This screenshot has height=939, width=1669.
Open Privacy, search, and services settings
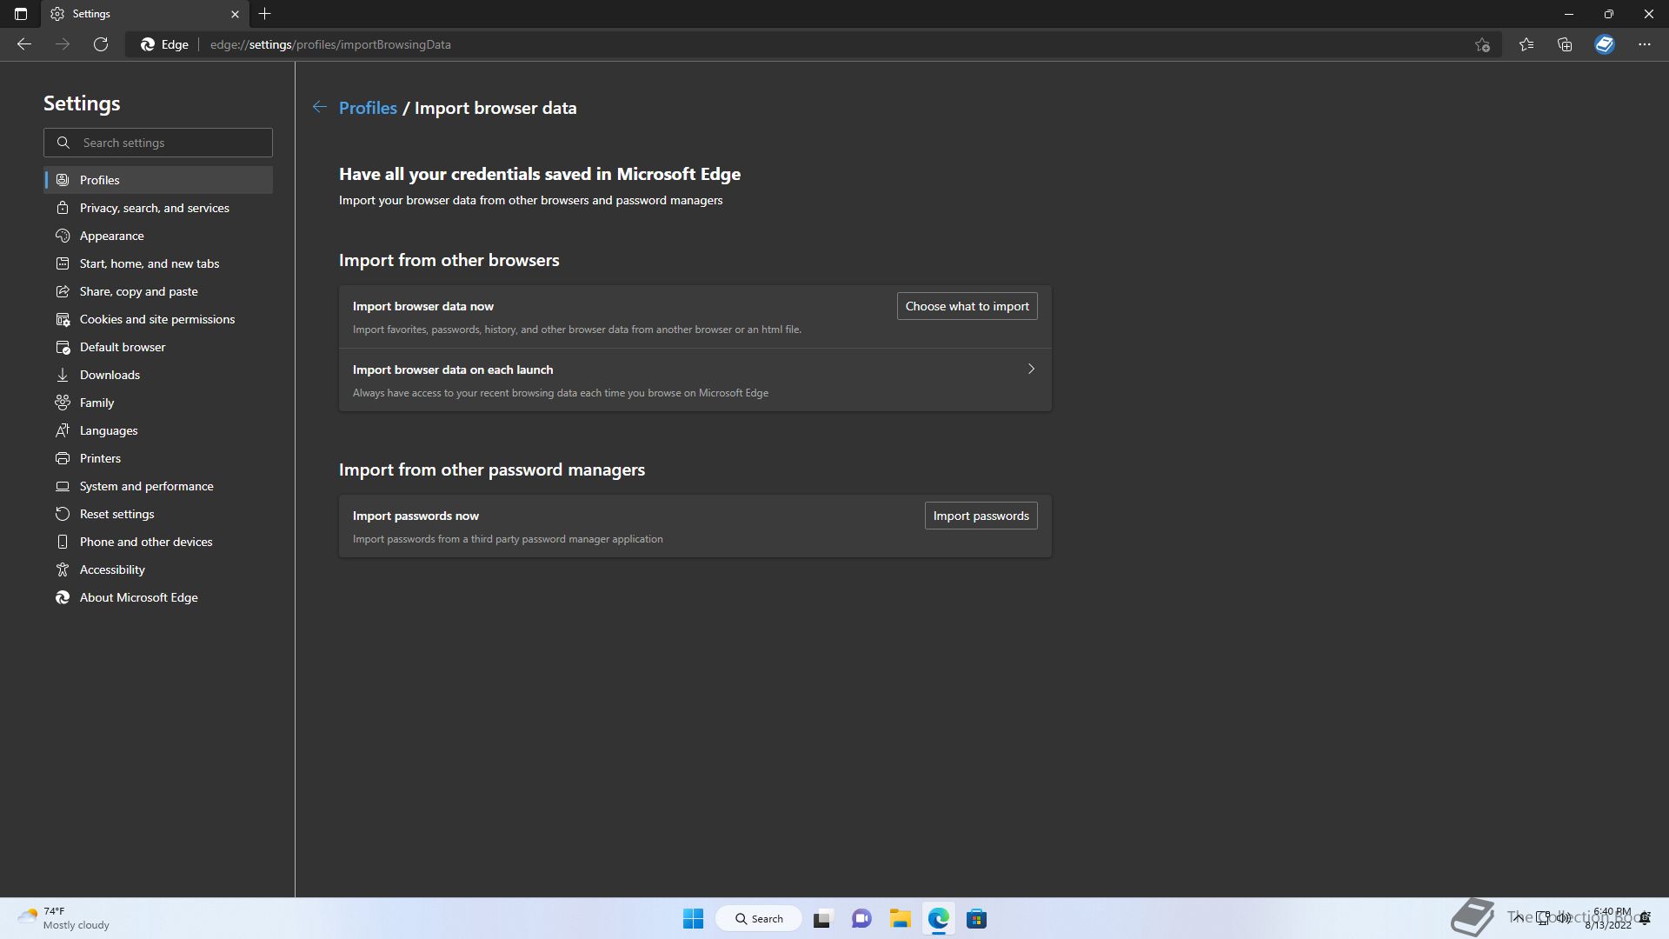pos(158,208)
